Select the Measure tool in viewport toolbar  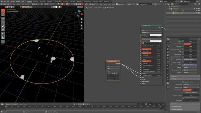point(3,38)
